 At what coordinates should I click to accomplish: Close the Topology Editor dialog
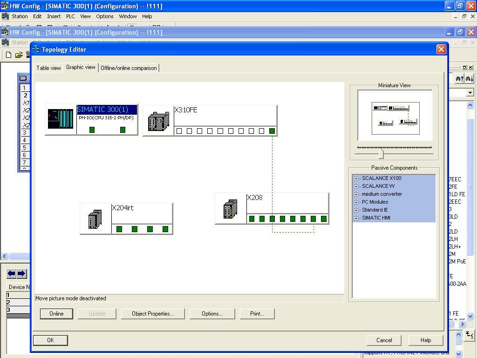pos(441,49)
